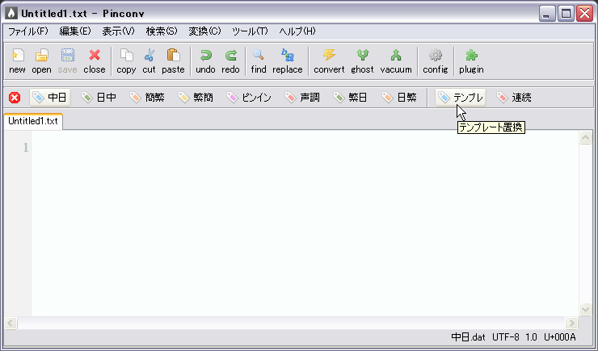Click the vertical scrollbar up arrow
Viewport: 598px width, 351px height.
coord(585,137)
